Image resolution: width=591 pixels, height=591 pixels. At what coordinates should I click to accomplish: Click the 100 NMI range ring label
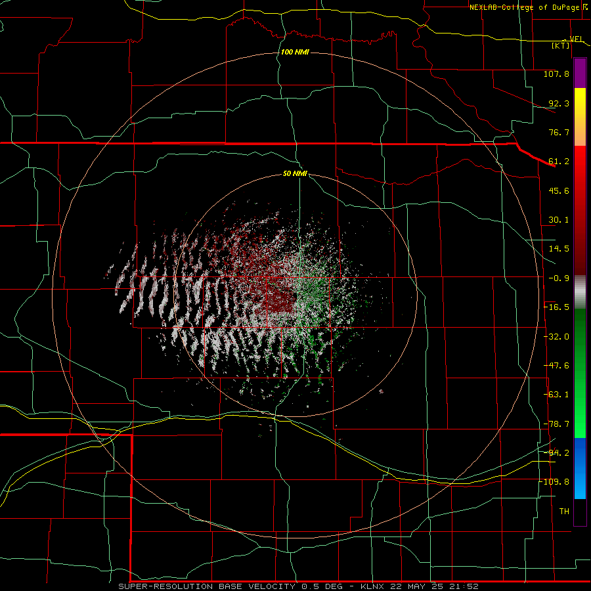coord(295,52)
